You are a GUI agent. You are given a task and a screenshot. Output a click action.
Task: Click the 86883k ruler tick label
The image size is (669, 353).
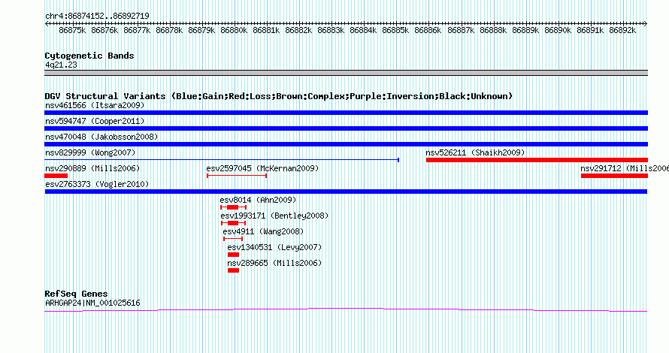(x=331, y=31)
